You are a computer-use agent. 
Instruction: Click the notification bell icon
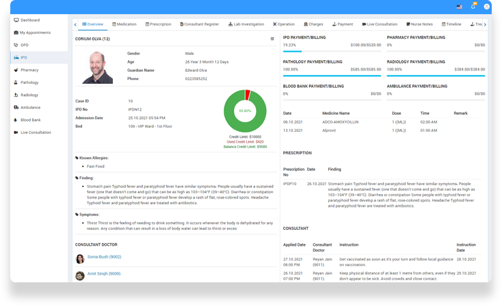coord(473,6)
